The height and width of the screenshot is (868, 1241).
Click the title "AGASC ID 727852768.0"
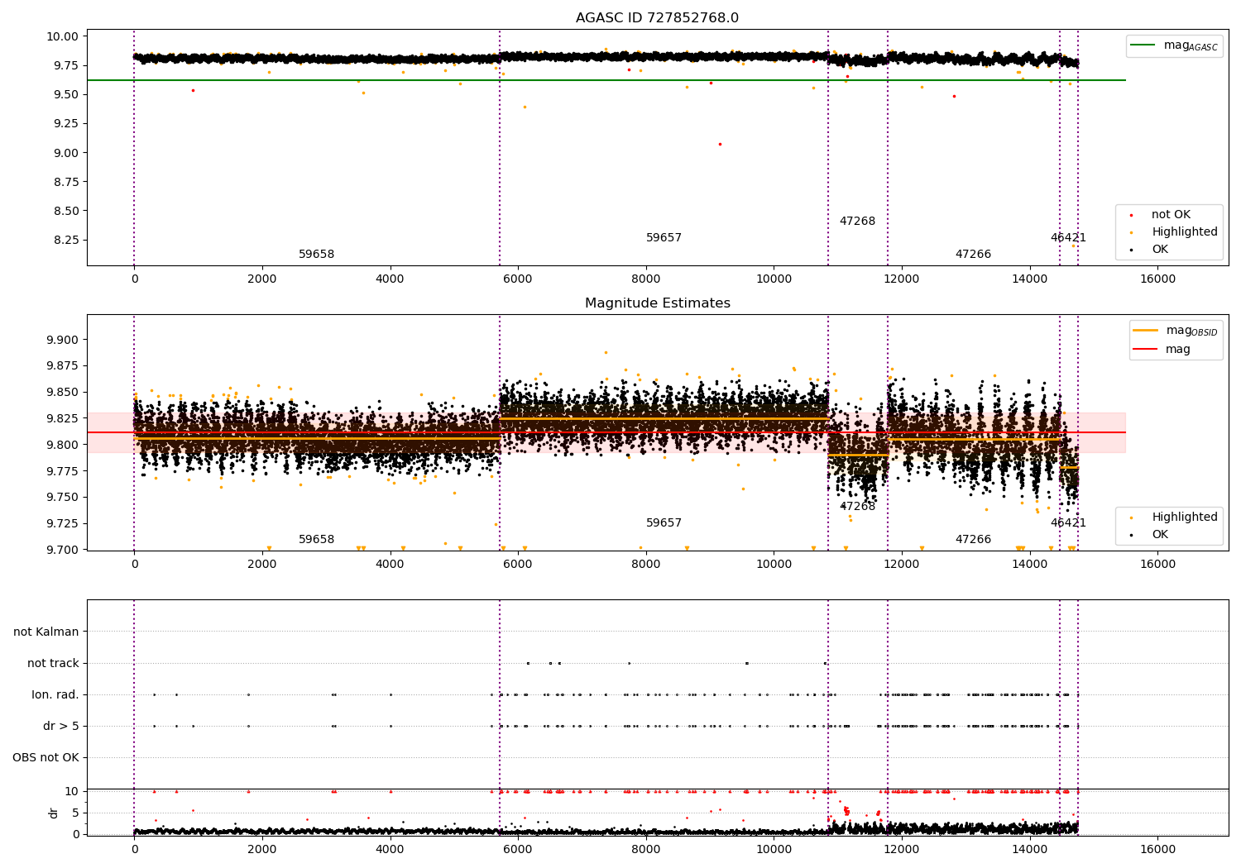[657, 18]
